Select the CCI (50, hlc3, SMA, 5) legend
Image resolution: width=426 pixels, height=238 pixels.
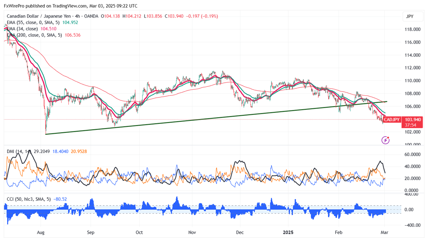(29, 199)
